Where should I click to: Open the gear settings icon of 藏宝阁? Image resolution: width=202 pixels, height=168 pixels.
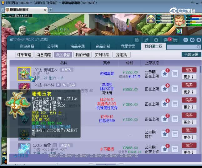[x=192, y=40]
